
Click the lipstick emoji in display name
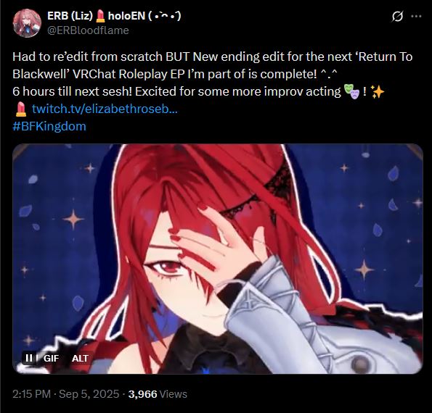101,16
